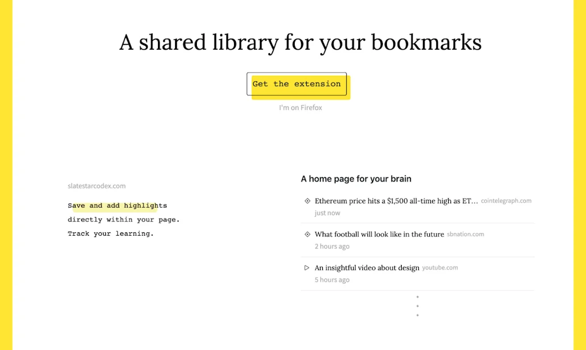Viewport: 586px width, 350px height.
Task: Click the I'm on Firefox link
Action: click(300, 107)
